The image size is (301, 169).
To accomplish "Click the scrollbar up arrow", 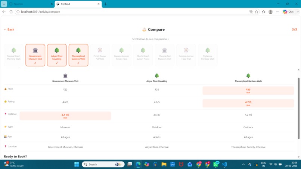I will [x=299, y=70].
